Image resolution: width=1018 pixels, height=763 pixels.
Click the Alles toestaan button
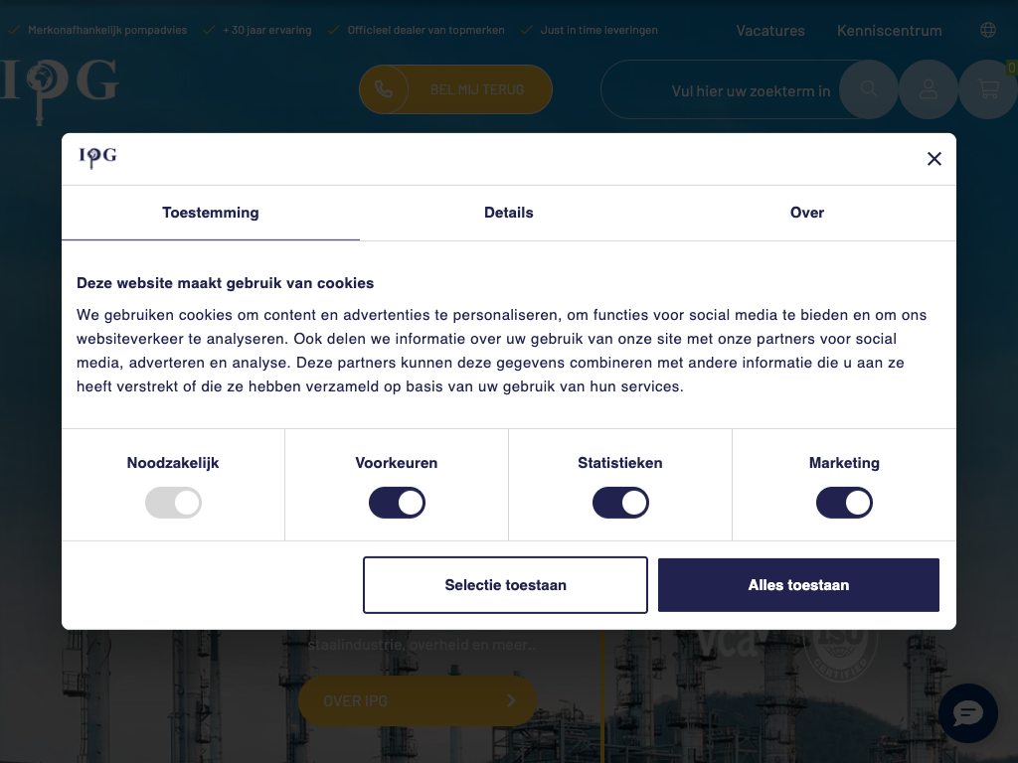point(798,585)
